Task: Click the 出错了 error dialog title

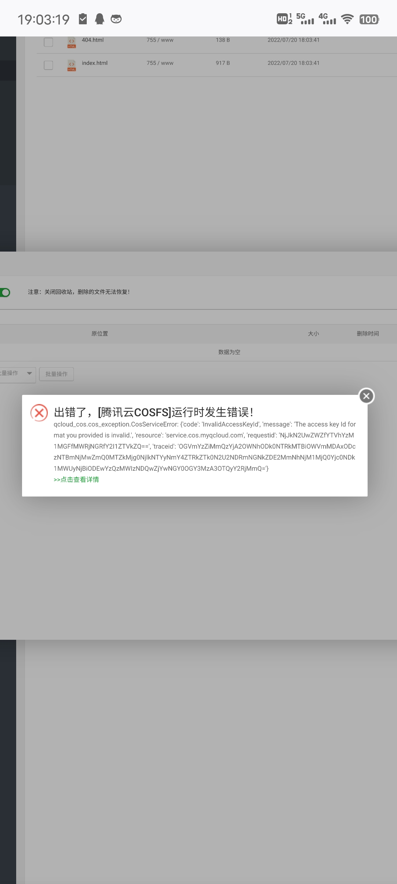Action: 154,412
